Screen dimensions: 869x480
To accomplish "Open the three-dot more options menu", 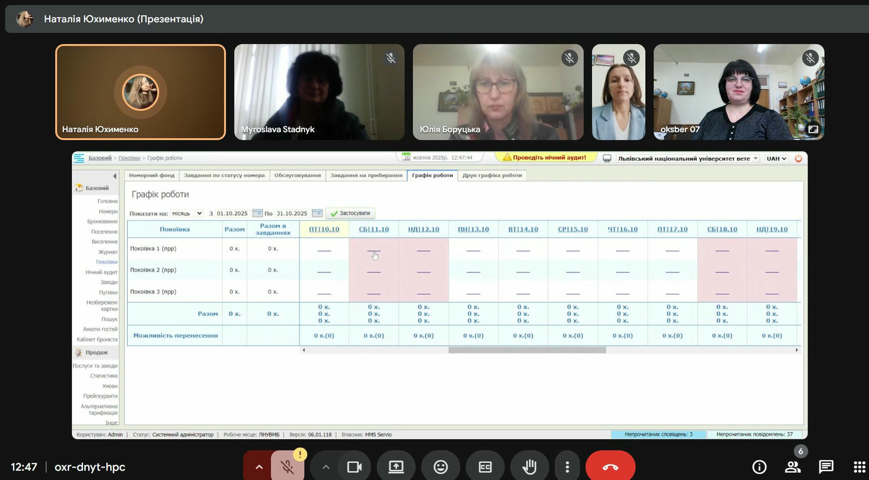I will click(567, 467).
